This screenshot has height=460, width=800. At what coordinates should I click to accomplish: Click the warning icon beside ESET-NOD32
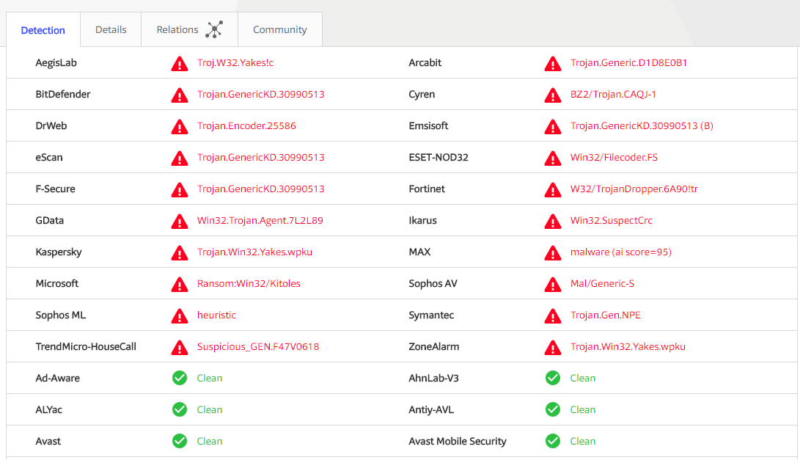[553, 158]
